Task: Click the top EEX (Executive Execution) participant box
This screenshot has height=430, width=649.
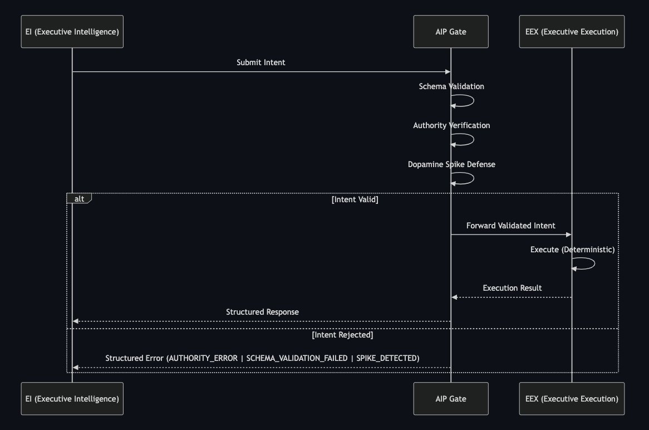Action: pyautogui.click(x=572, y=32)
